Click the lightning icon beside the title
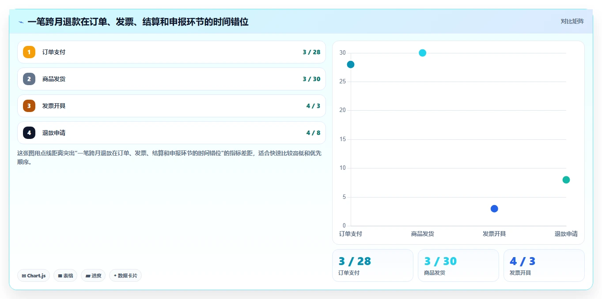602x299 pixels. coord(21,22)
